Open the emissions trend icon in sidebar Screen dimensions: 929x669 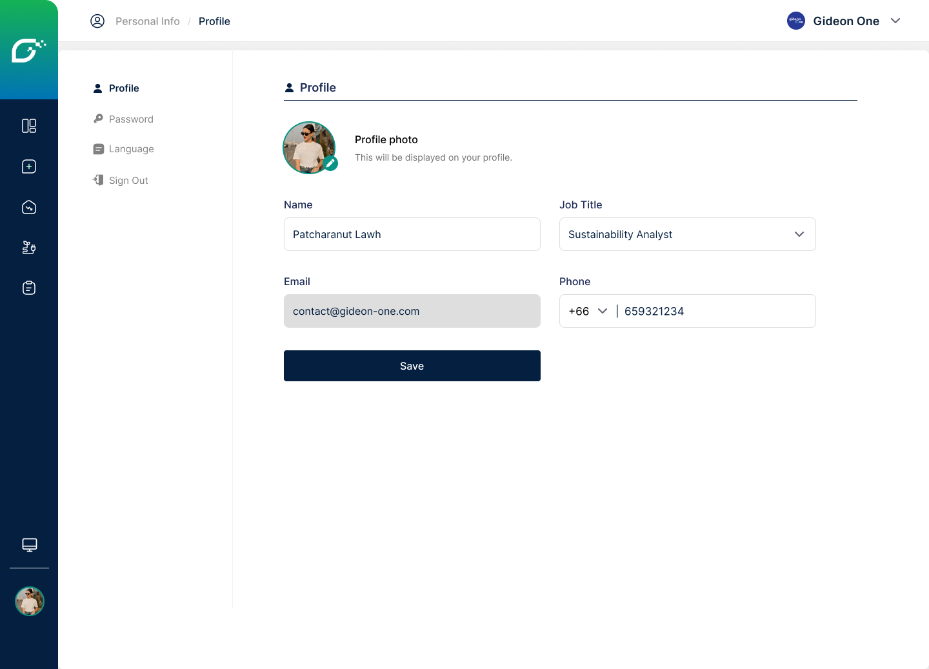coord(29,207)
